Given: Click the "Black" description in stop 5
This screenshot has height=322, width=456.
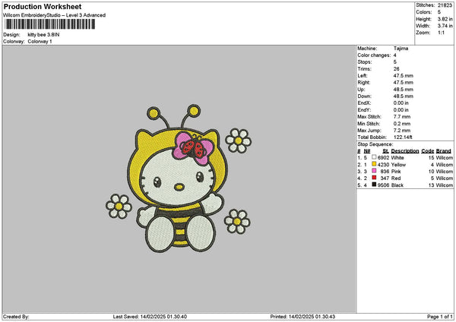Looking at the screenshot, I should tap(397, 185).
